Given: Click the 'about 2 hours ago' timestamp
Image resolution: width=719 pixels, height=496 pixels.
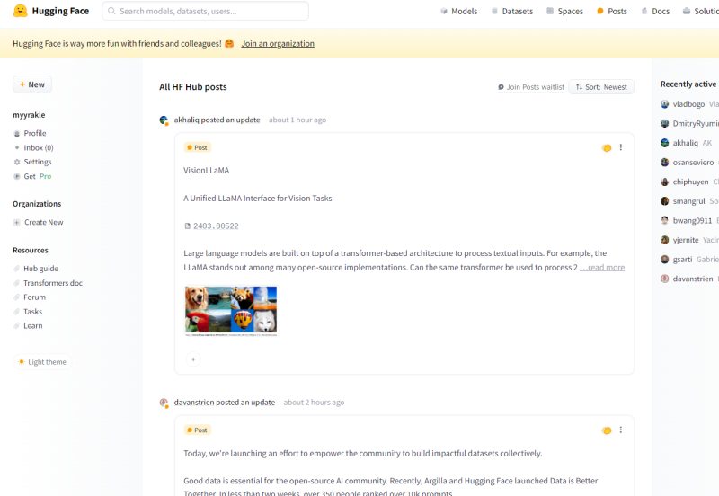Looking at the screenshot, I should (x=314, y=402).
